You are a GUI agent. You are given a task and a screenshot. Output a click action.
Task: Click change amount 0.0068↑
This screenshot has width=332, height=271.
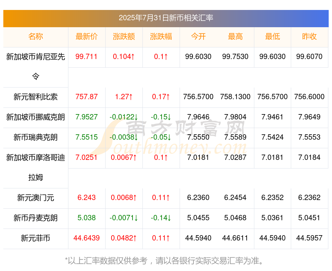click(124, 198)
